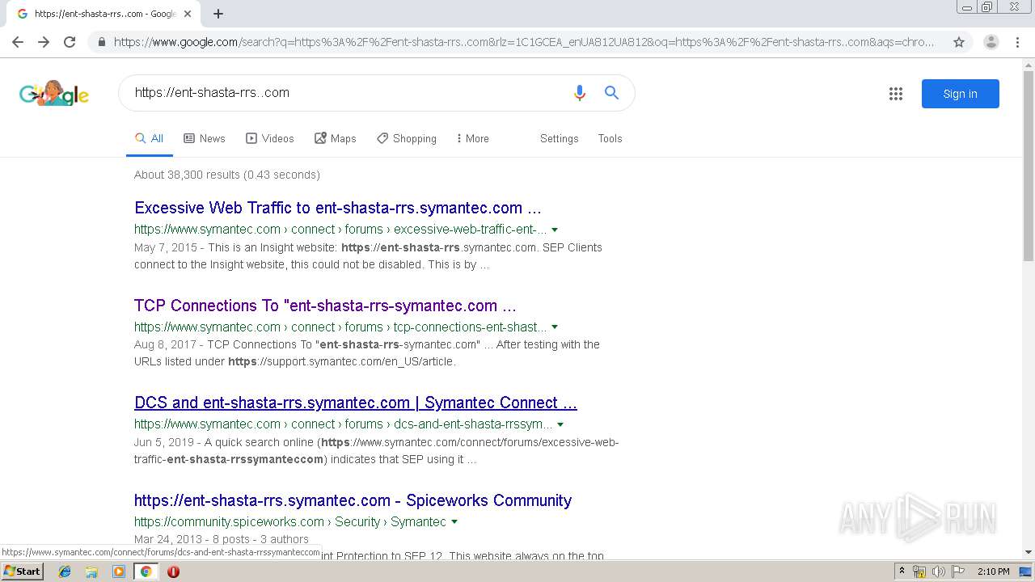This screenshot has height=582, width=1035.
Task: Open Chrome three-dot menu
Action: [x=1017, y=42]
